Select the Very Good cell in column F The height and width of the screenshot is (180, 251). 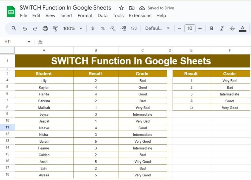coord(230,108)
